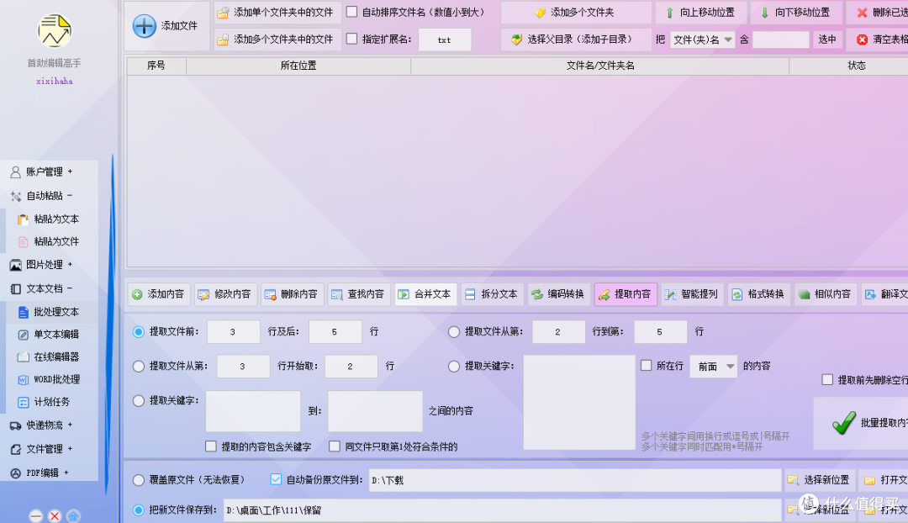Click the txt extension input field
This screenshot has width=908, height=523.
click(x=444, y=40)
